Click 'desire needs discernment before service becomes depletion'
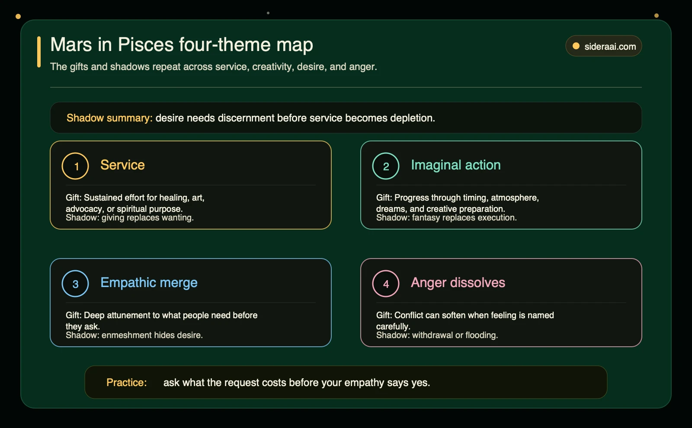The width and height of the screenshot is (692, 428). coord(295,118)
